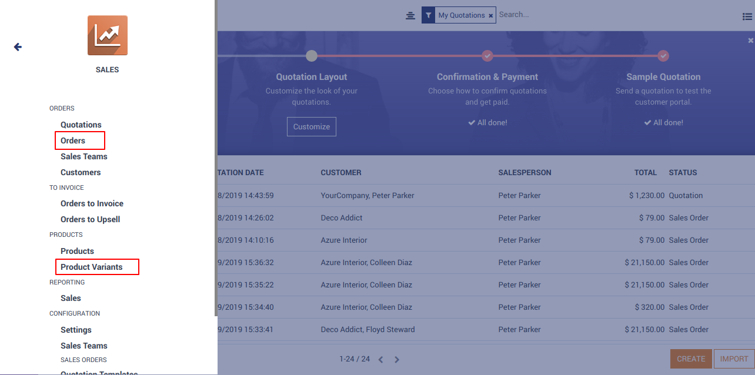Viewport: 755px width, 375px height.
Task: Sort by the Customer column header
Action: [x=341, y=173]
